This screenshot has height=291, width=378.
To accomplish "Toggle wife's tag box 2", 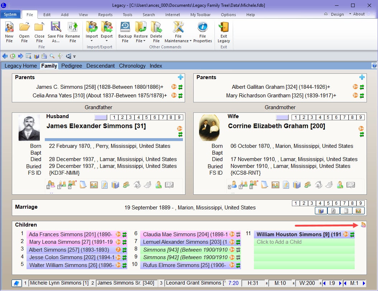I will [x=304, y=117].
